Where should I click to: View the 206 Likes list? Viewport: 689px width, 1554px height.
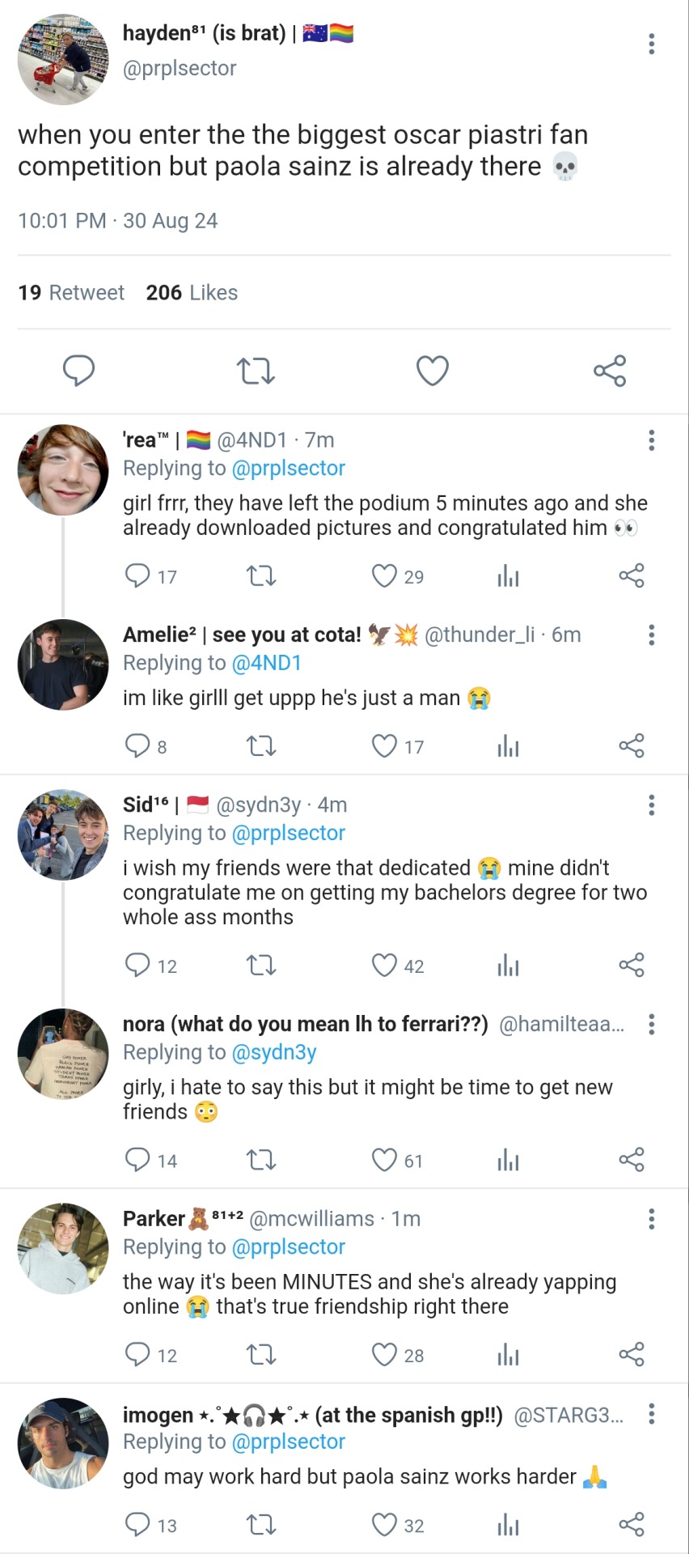tap(192, 293)
